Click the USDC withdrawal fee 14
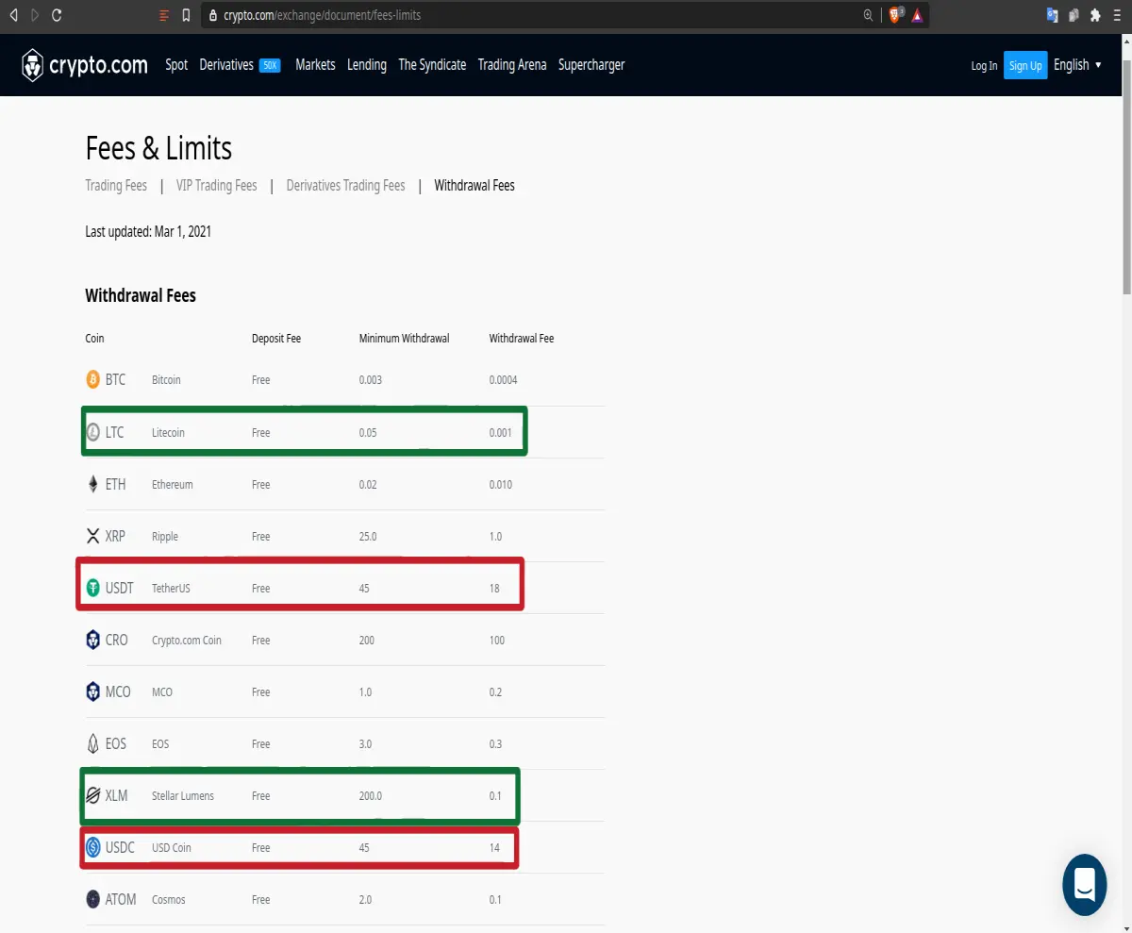Screen dimensions: 1132x933 (x=494, y=847)
